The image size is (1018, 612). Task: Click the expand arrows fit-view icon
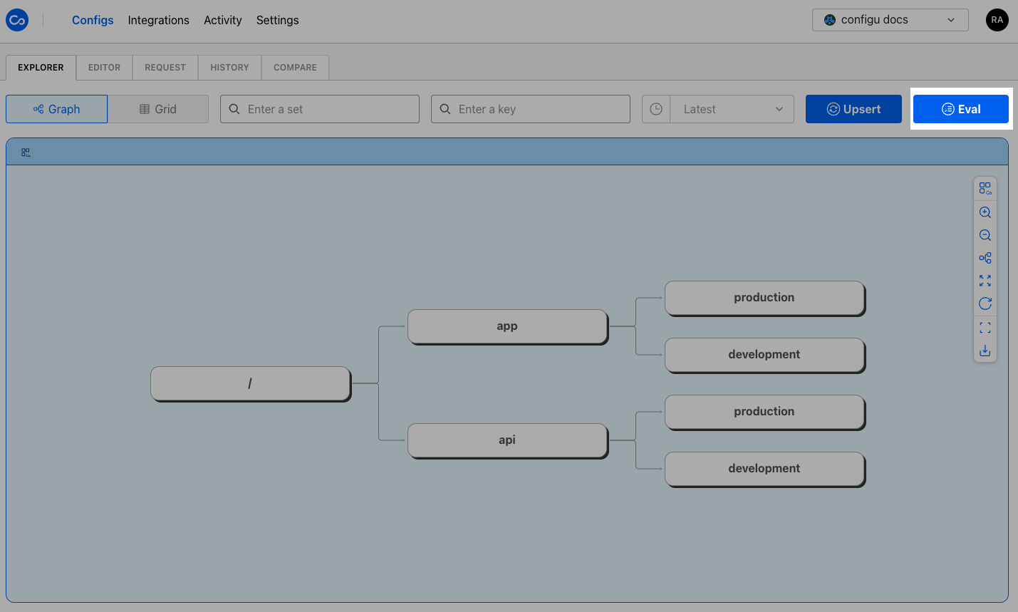(x=985, y=281)
